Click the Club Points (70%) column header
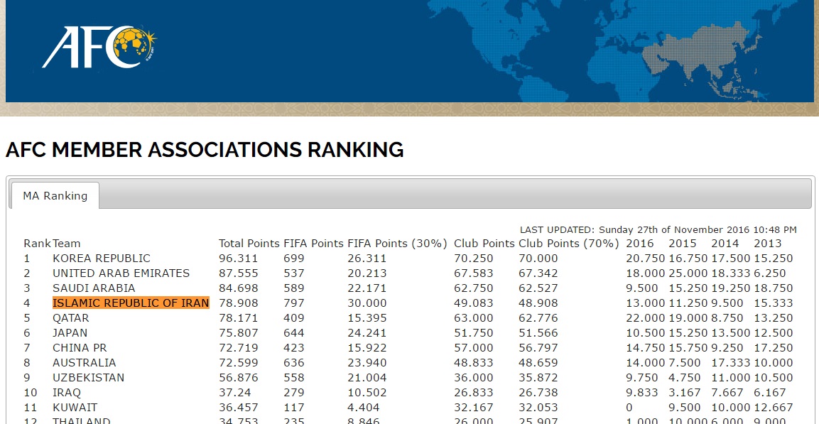Image resolution: width=819 pixels, height=424 pixels. 569,244
